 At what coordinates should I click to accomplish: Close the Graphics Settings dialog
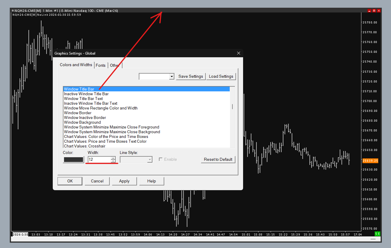pyautogui.click(x=239, y=53)
